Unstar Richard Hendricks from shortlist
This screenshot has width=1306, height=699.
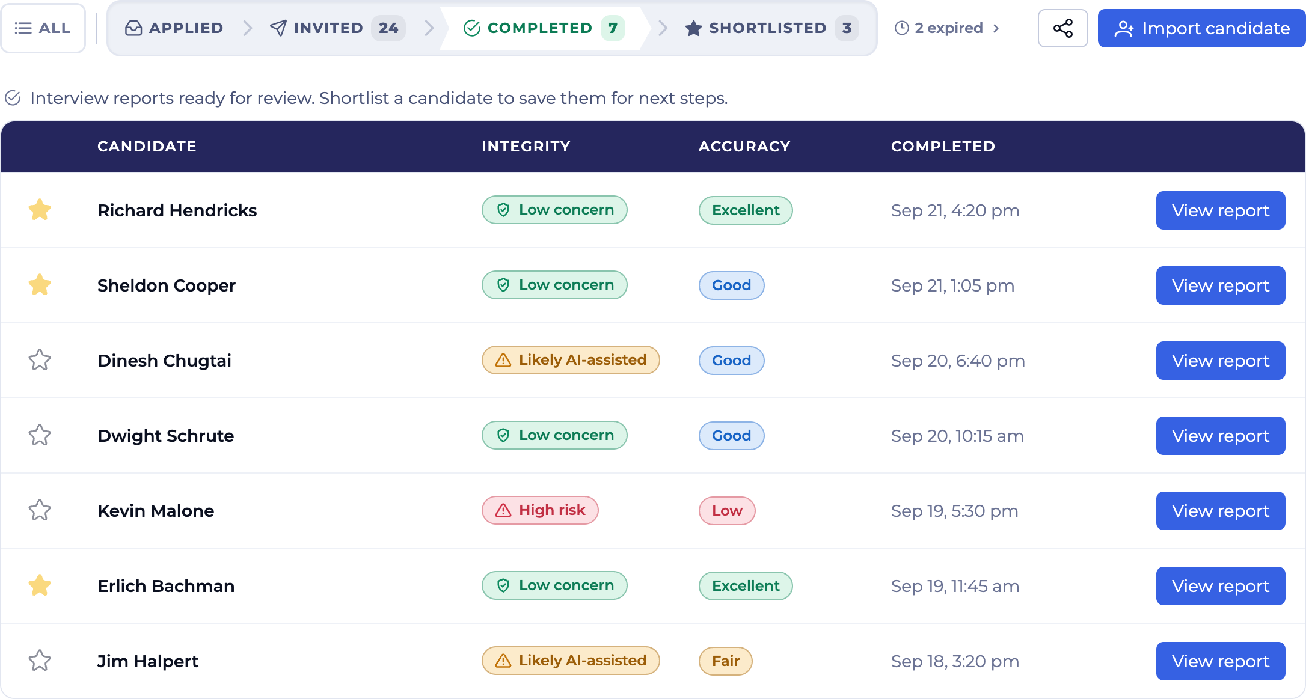tap(40, 210)
